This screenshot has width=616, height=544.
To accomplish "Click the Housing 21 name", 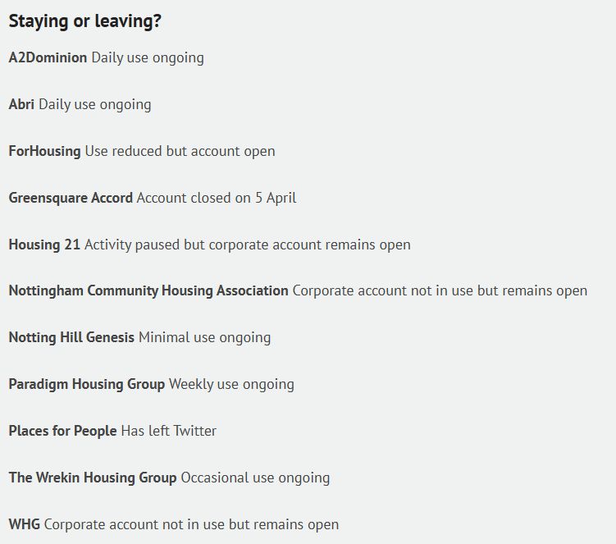I will coord(44,245).
